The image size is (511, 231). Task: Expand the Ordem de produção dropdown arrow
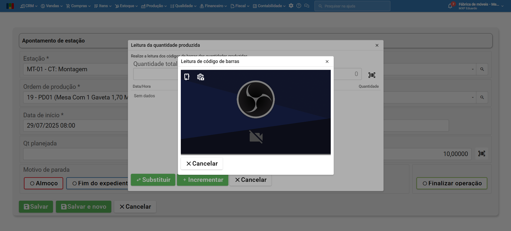(x=473, y=98)
